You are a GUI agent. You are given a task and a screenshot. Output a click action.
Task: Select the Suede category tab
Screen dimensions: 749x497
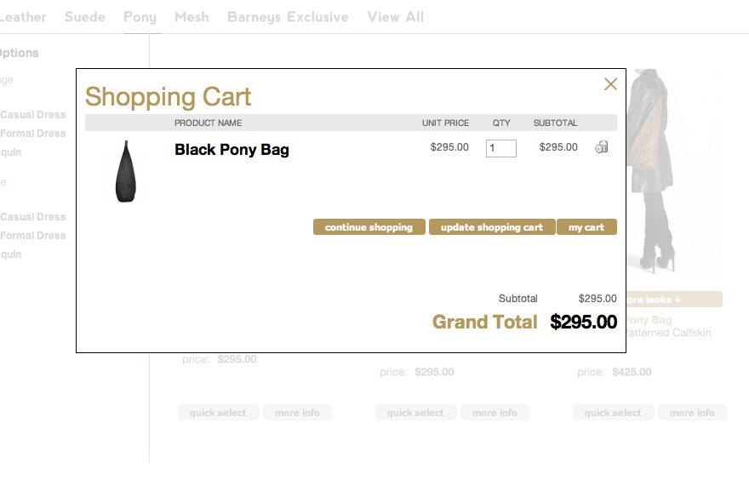85,17
